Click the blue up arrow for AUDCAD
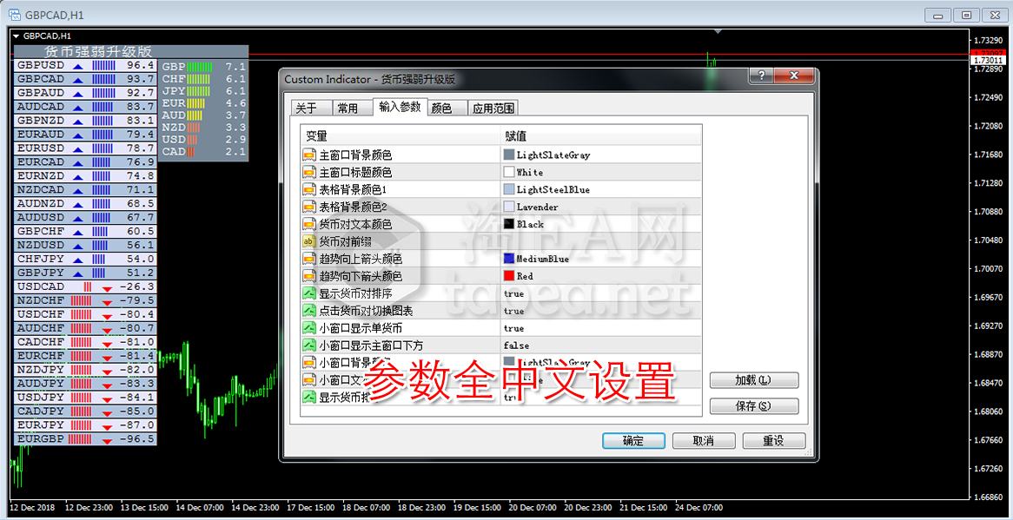Screen dimensions: 1013x520 (x=78, y=107)
